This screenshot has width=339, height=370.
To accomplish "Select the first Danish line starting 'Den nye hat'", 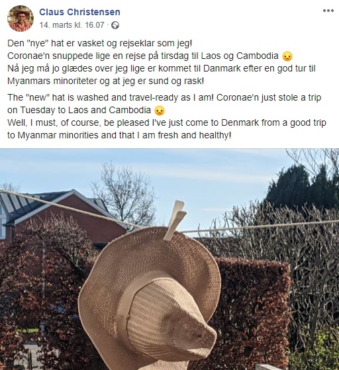I will coord(100,44).
